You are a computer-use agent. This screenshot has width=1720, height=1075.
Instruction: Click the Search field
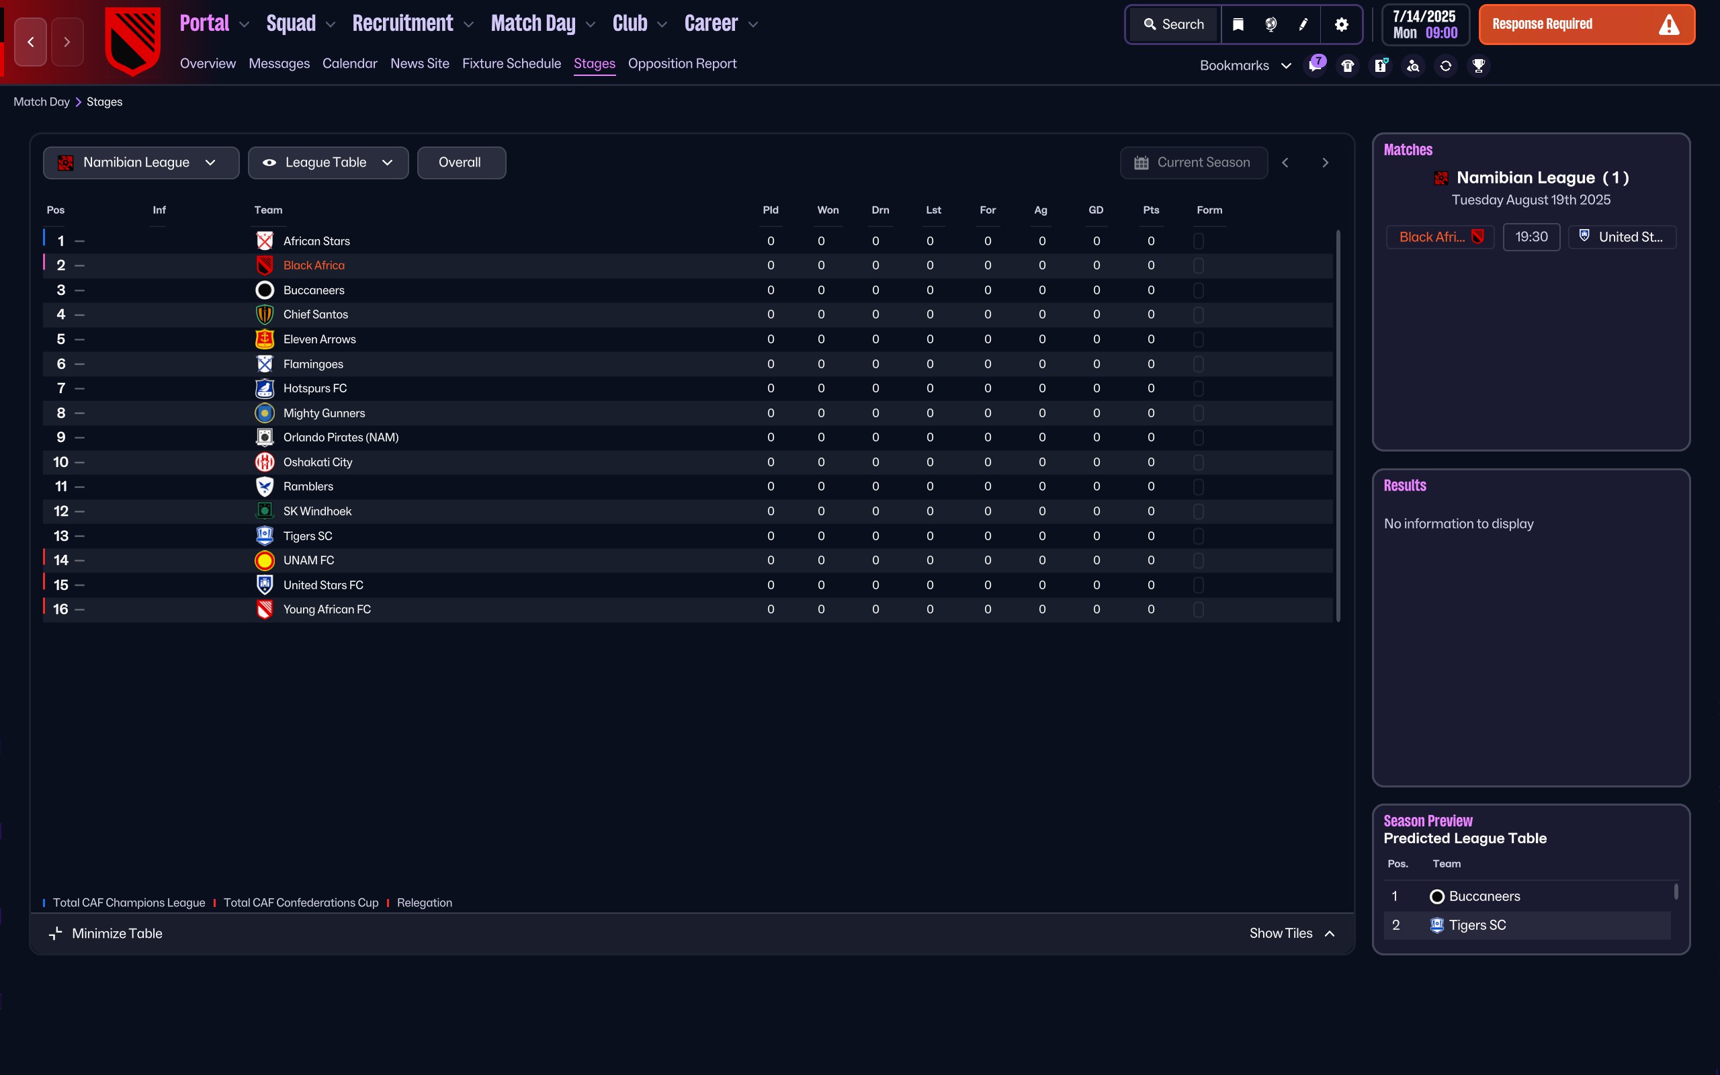click(x=1174, y=24)
